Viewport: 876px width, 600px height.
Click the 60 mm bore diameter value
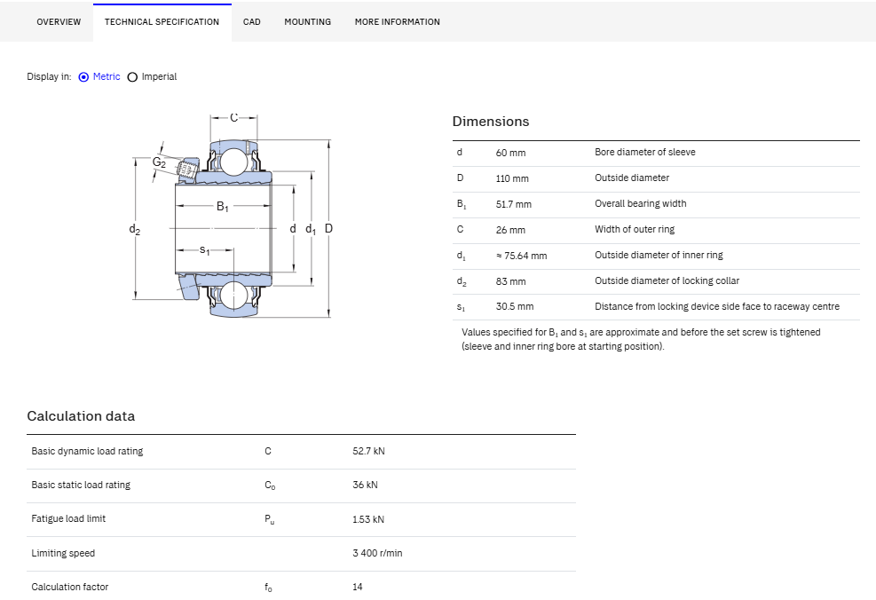pos(510,153)
